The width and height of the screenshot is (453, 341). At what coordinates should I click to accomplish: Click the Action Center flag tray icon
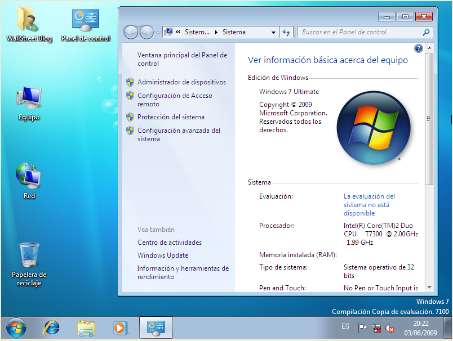(362, 328)
